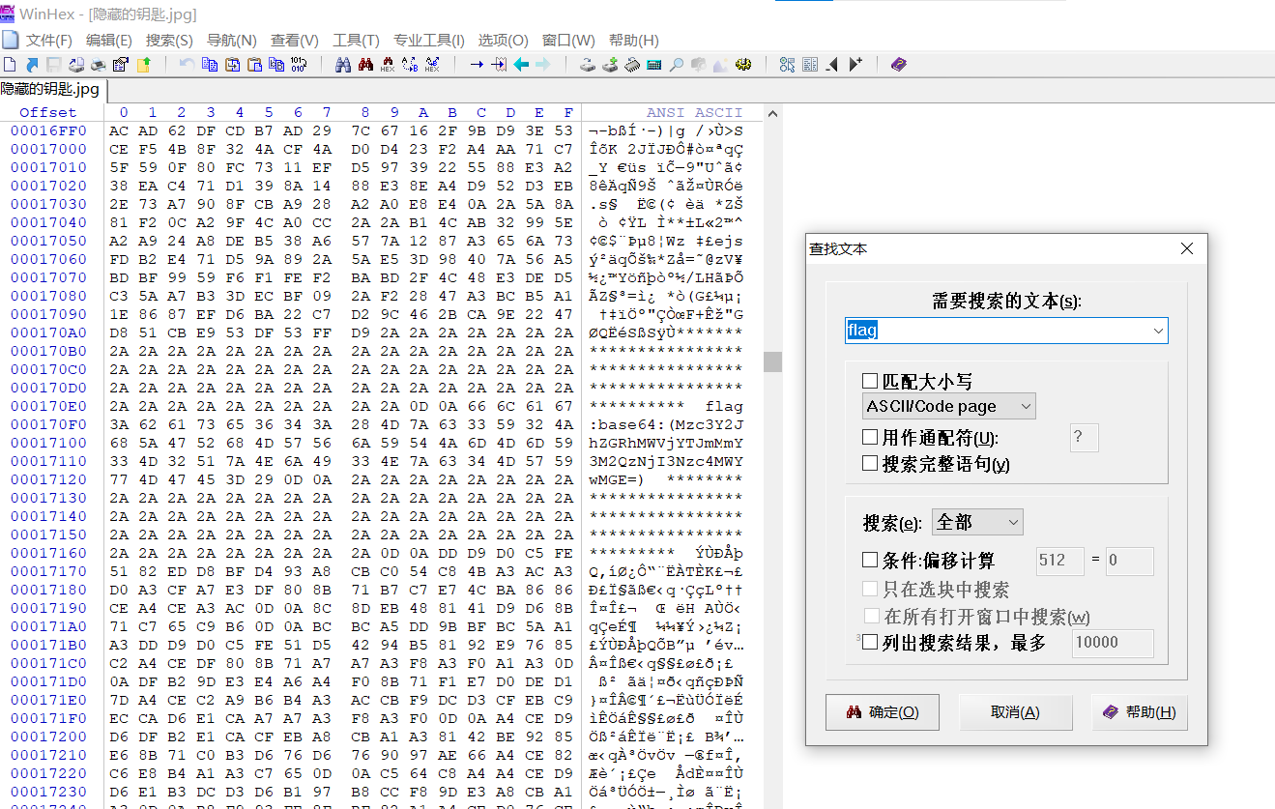1275x809 pixels.
Task: Click the Print toolbar icon
Action: 99,65
